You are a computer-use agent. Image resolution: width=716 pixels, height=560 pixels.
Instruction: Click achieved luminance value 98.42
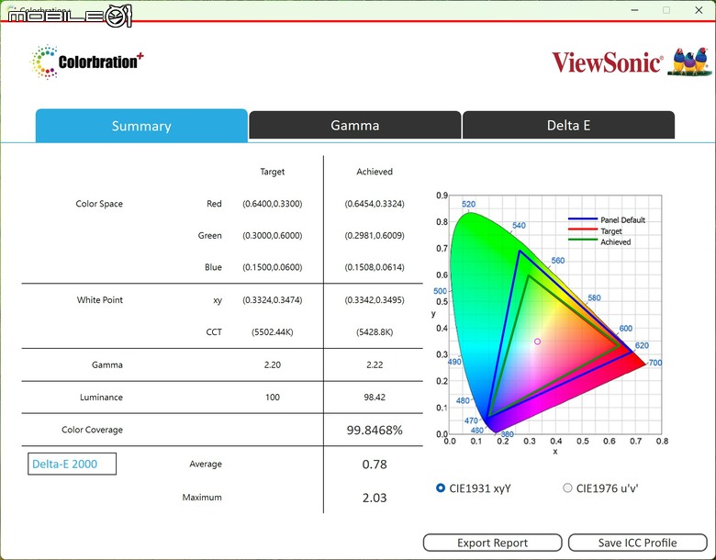tap(375, 397)
